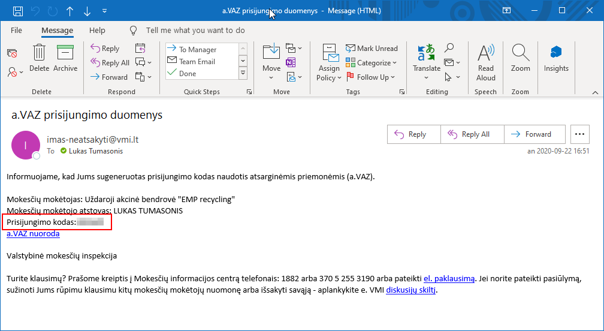Open the File menu tab
The width and height of the screenshot is (604, 331).
click(16, 31)
